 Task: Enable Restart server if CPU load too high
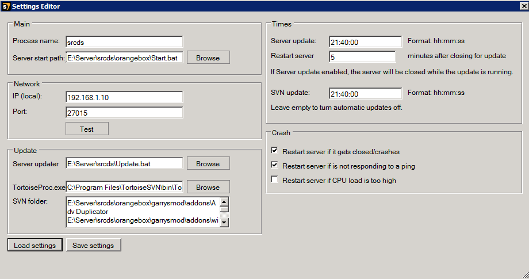pos(275,180)
